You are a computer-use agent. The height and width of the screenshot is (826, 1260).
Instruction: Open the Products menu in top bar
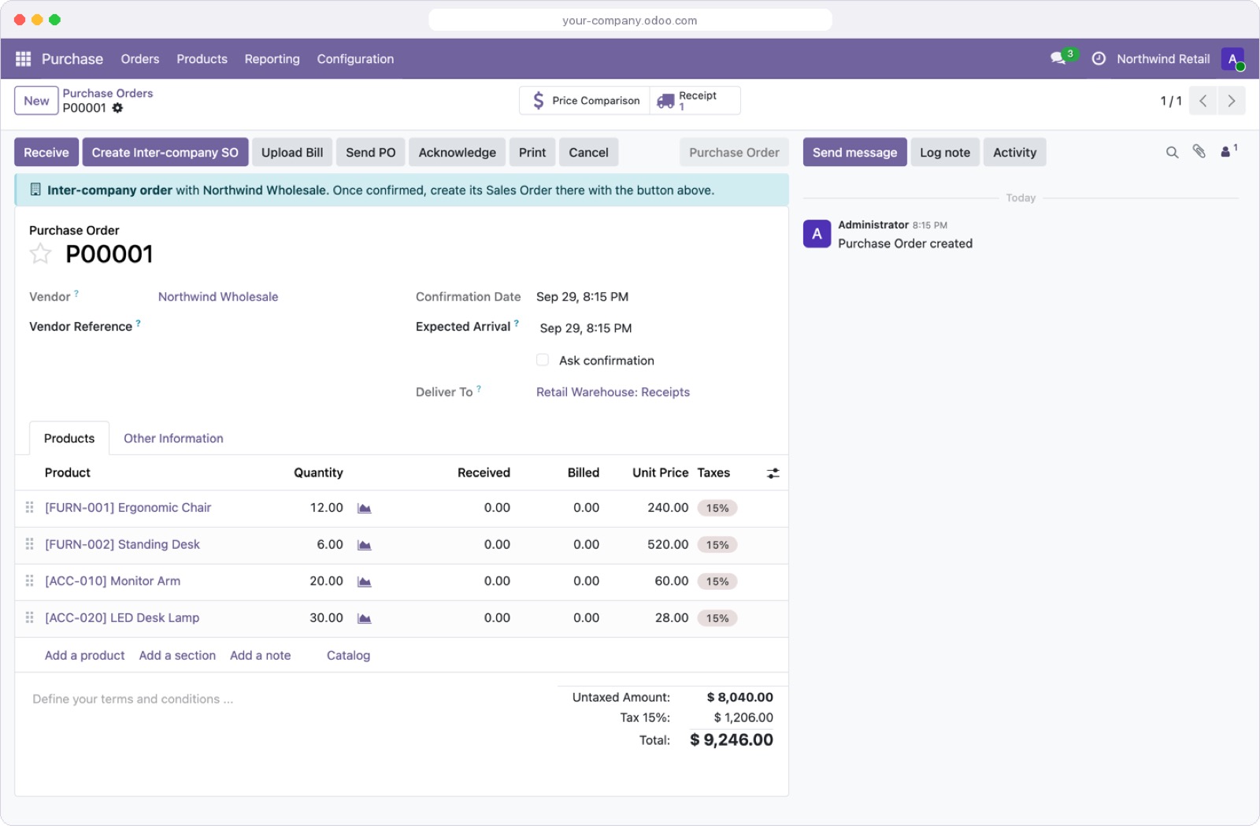click(x=202, y=59)
